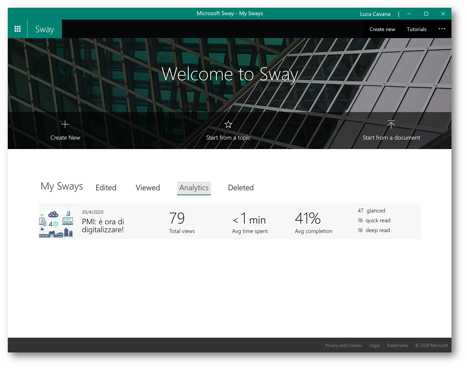Open the PMI sway thumbnail image
Screen dimensions: 467x368
tap(56, 221)
